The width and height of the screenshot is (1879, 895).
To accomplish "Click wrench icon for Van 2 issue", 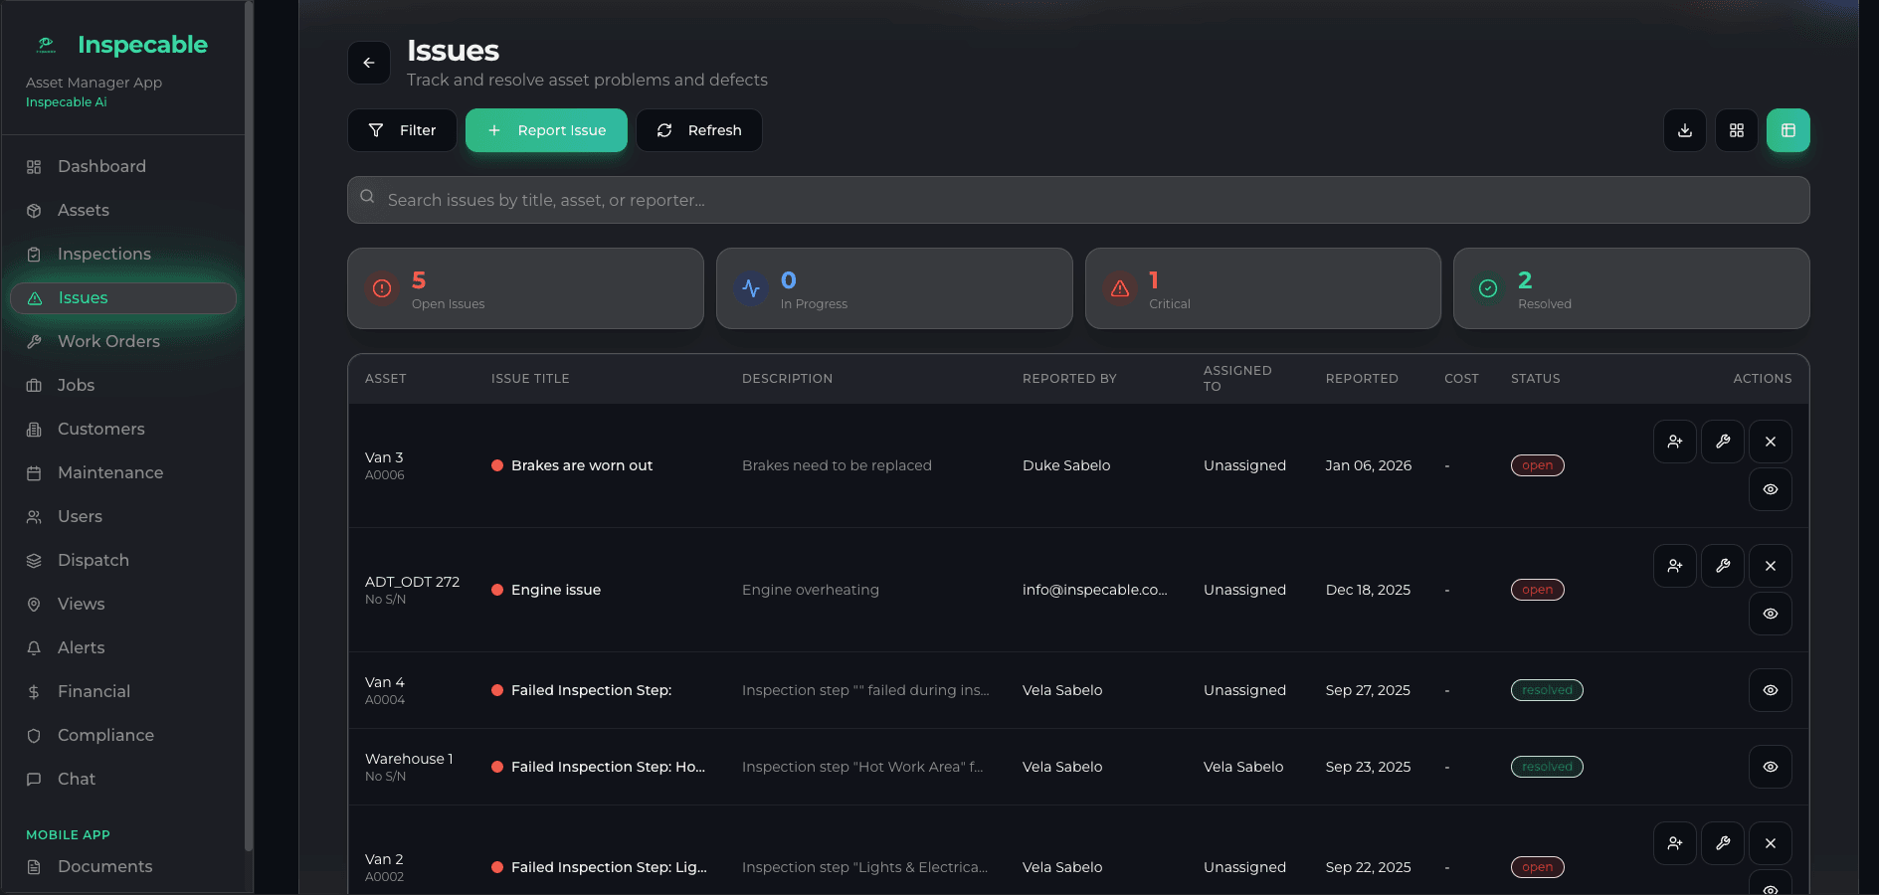I will pyautogui.click(x=1723, y=843).
